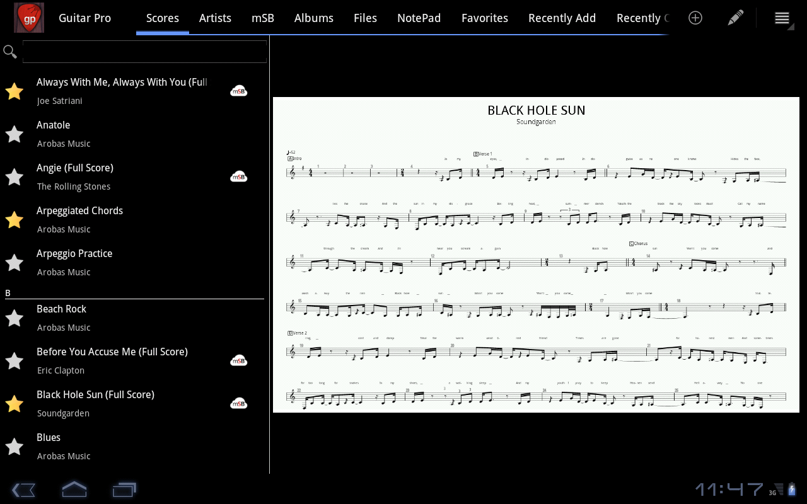This screenshot has width=807, height=504.
Task: Open the Arpeggiated Chords score
Action: 79,210
